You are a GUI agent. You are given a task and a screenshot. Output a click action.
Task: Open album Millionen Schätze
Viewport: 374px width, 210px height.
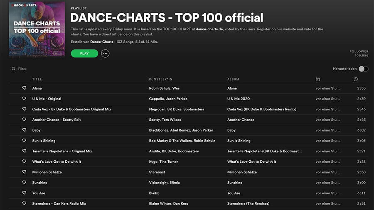tap(242, 172)
